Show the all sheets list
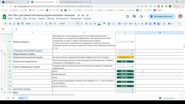Viewport: 185px width, 104px height. pyautogui.click(x=13, y=98)
